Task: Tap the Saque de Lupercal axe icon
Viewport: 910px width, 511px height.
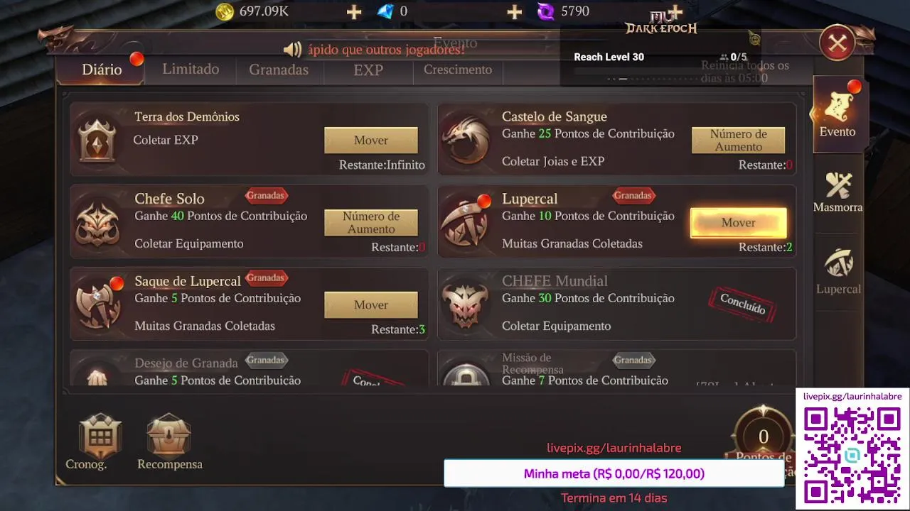Action: [98, 304]
